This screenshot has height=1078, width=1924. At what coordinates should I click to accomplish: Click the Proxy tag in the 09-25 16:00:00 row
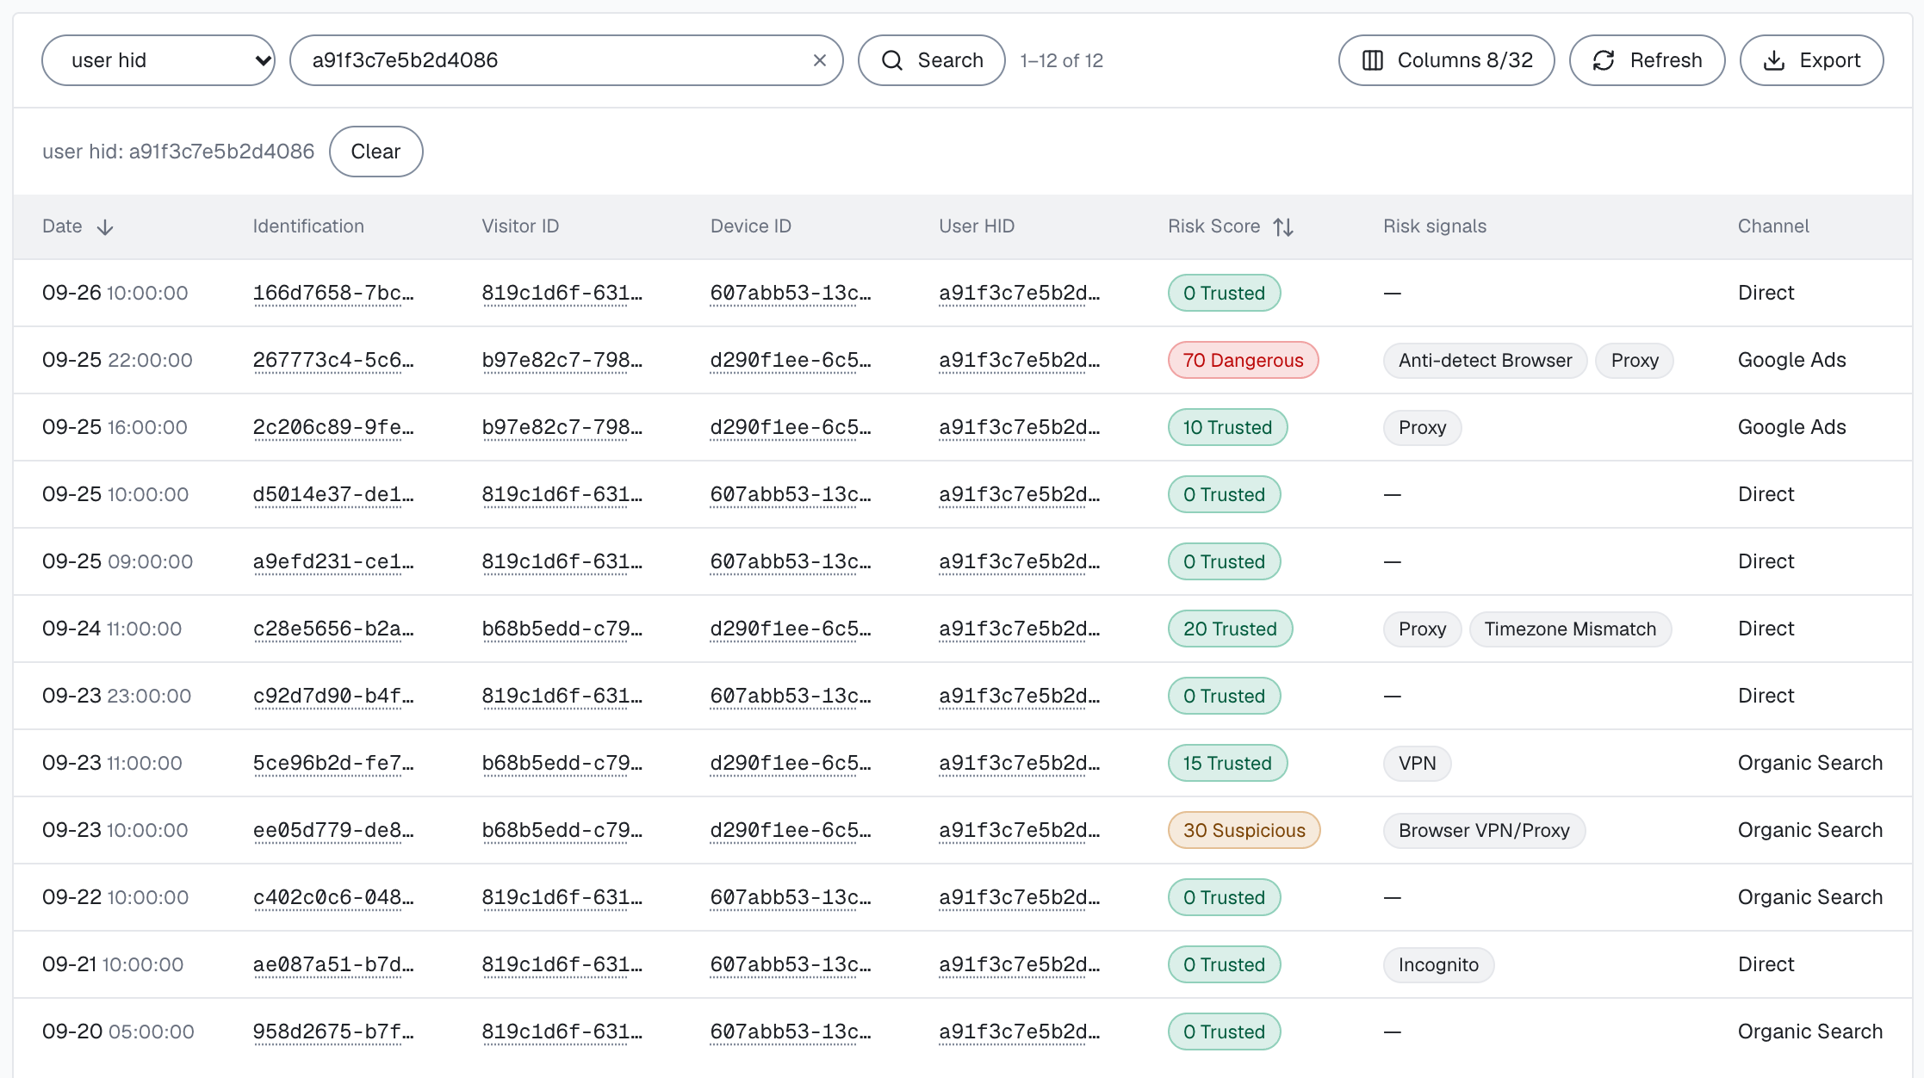tap(1422, 427)
